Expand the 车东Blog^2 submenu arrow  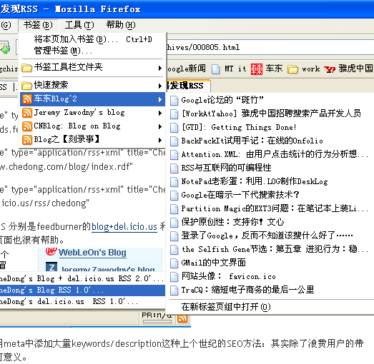(x=160, y=99)
